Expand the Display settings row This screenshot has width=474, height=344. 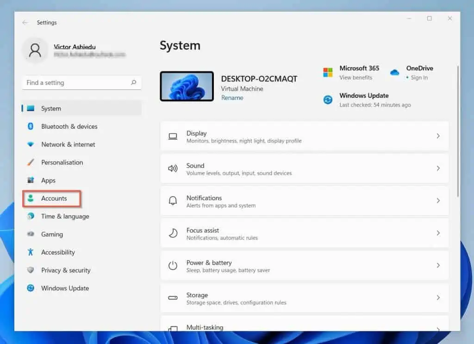438,136
